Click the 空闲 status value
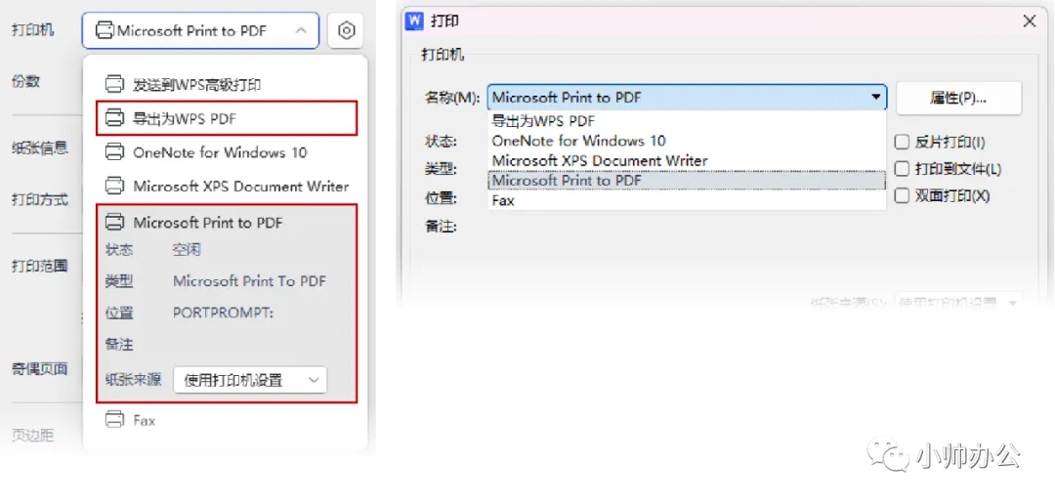Viewport: 1055px width, 503px height. [187, 250]
